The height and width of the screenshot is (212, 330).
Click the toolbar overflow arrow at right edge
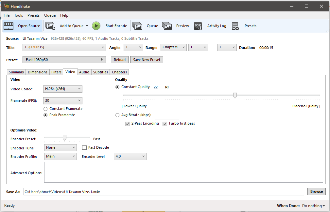point(327,31)
